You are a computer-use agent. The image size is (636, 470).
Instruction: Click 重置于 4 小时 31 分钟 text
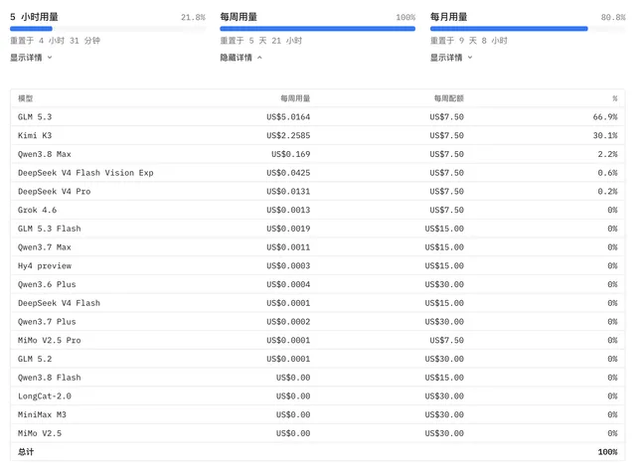coord(56,41)
